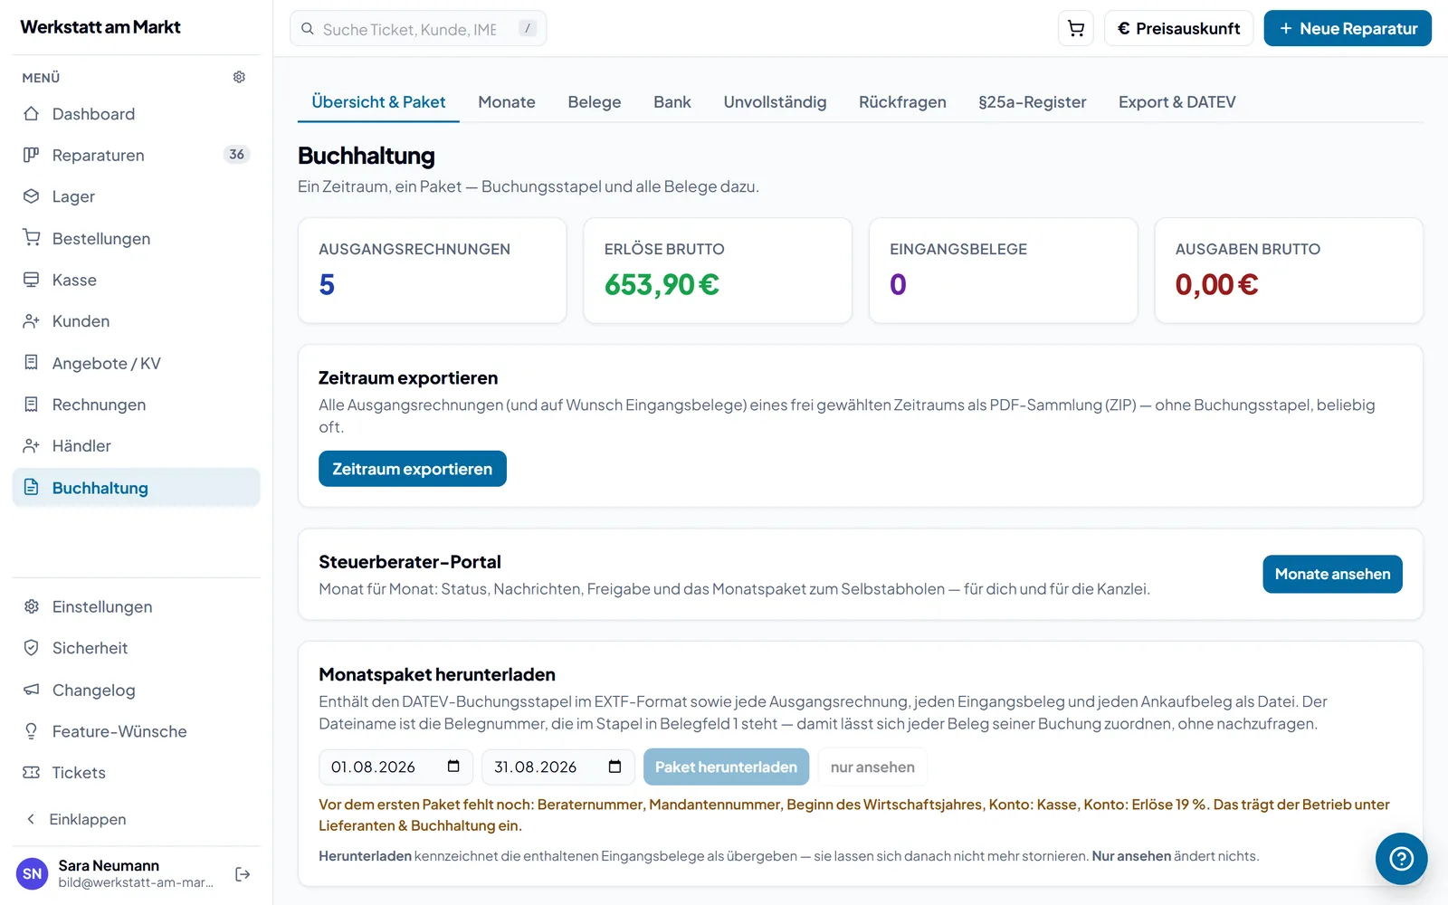This screenshot has height=905, width=1448.
Task: Click the Händler person icon
Action: [x=32, y=446]
